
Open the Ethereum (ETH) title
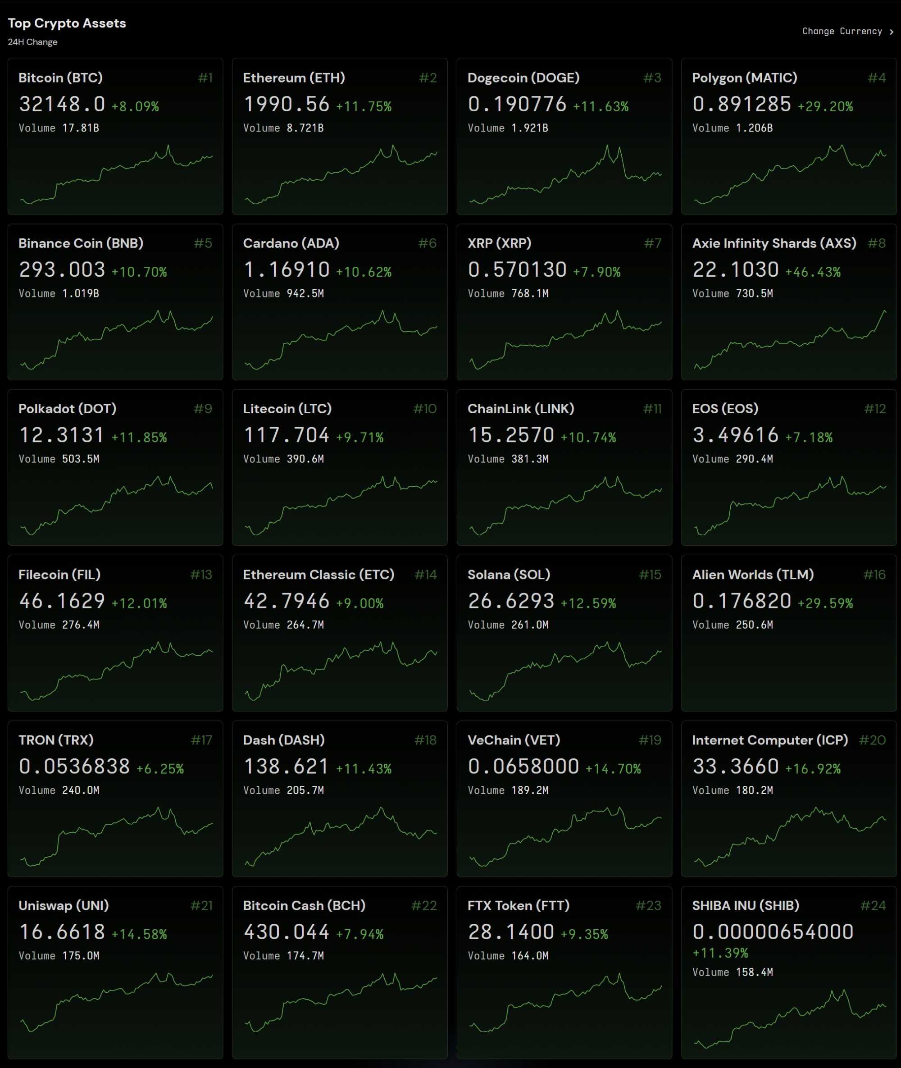click(x=294, y=78)
